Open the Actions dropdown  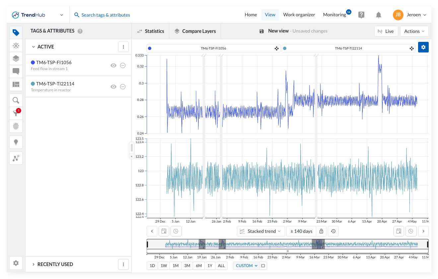tap(414, 31)
